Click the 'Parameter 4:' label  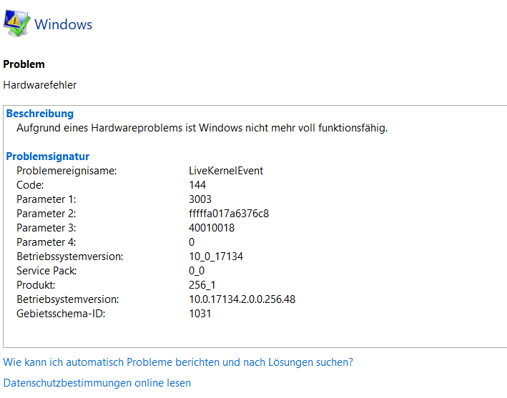pyautogui.click(x=46, y=242)
